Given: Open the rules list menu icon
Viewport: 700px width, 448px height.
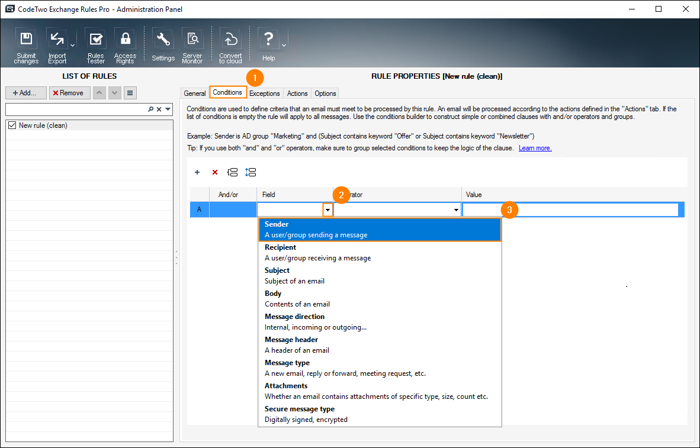Looking at the screenshot, I should pos(130,93).
